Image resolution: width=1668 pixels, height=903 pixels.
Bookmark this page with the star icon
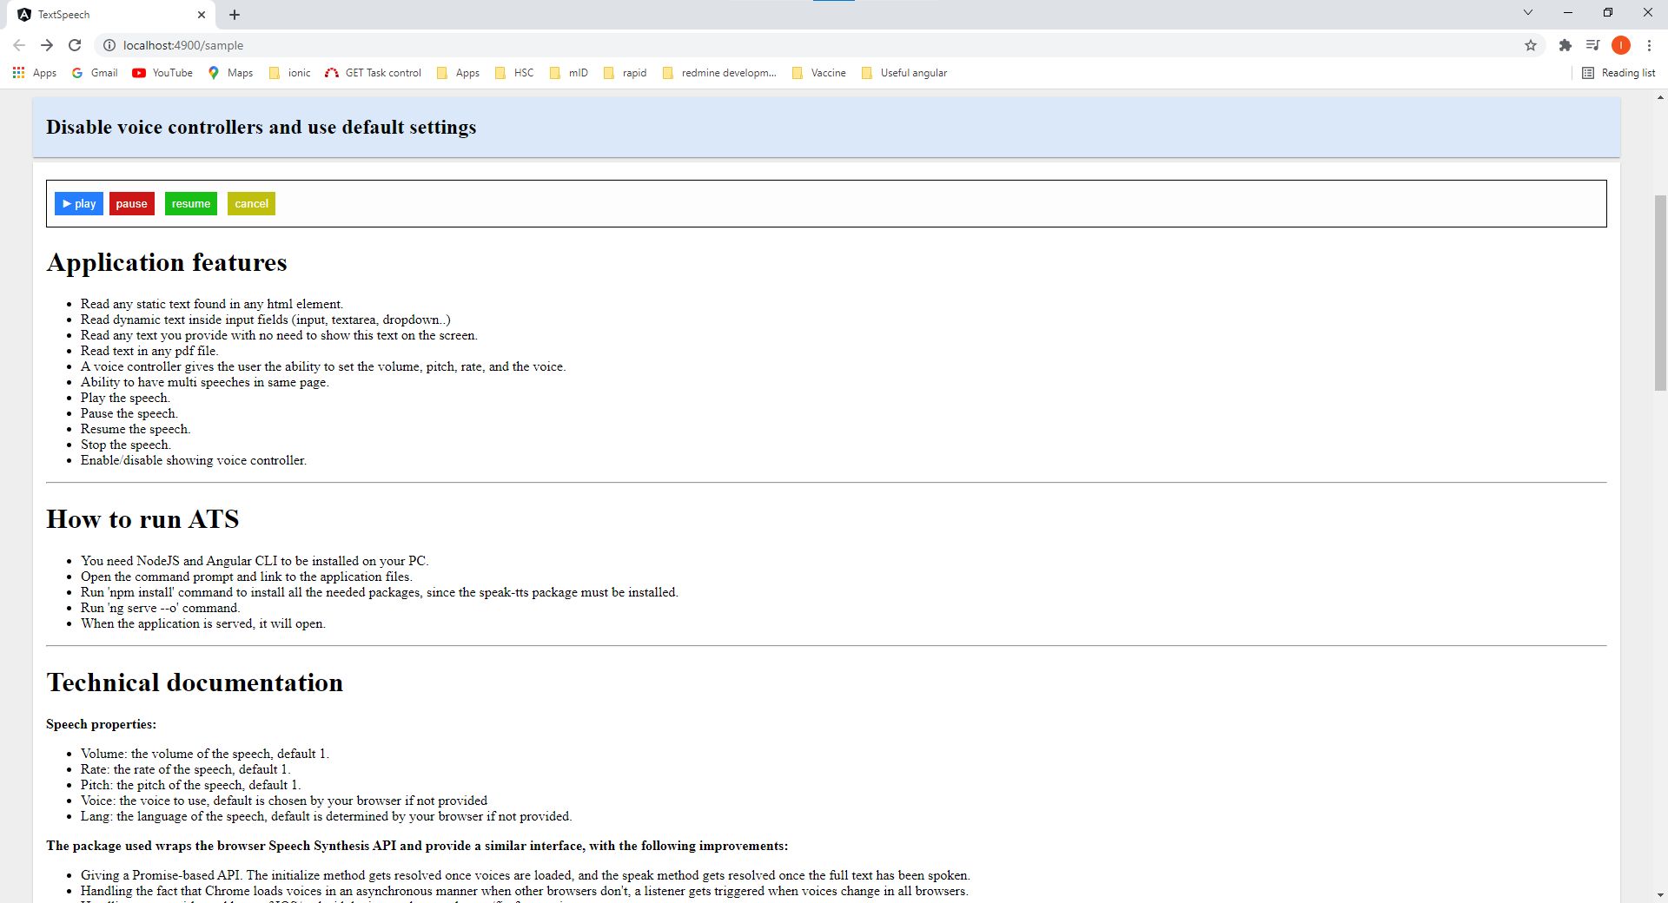(x=1531, y=45)
